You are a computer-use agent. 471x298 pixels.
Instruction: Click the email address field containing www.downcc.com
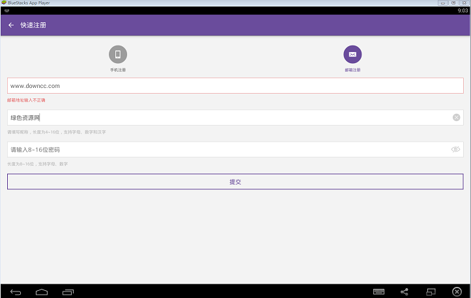[235, 86]
